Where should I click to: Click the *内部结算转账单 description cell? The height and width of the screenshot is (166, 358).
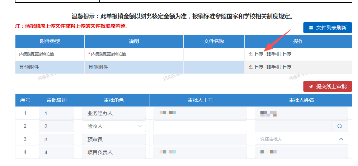[134, 54]
